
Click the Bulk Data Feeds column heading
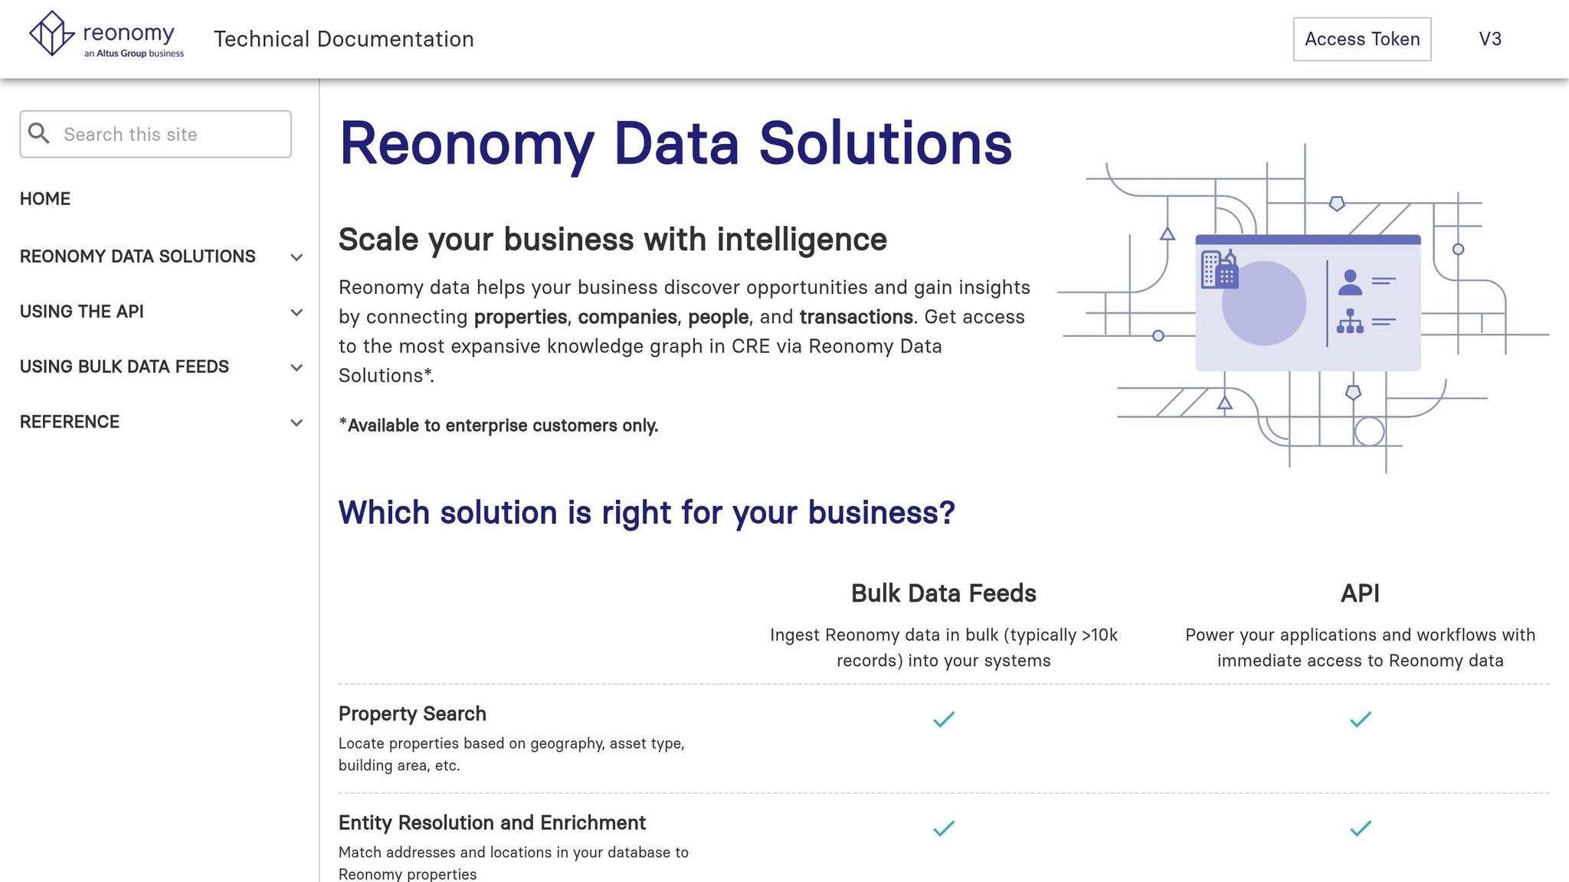click(x=943, y=593)
